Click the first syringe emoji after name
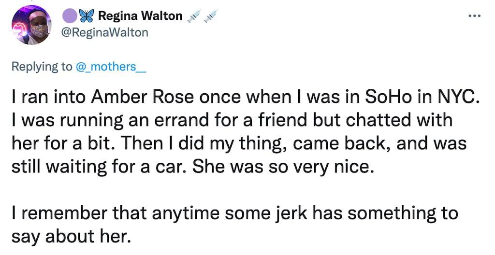 pos(193,16)
